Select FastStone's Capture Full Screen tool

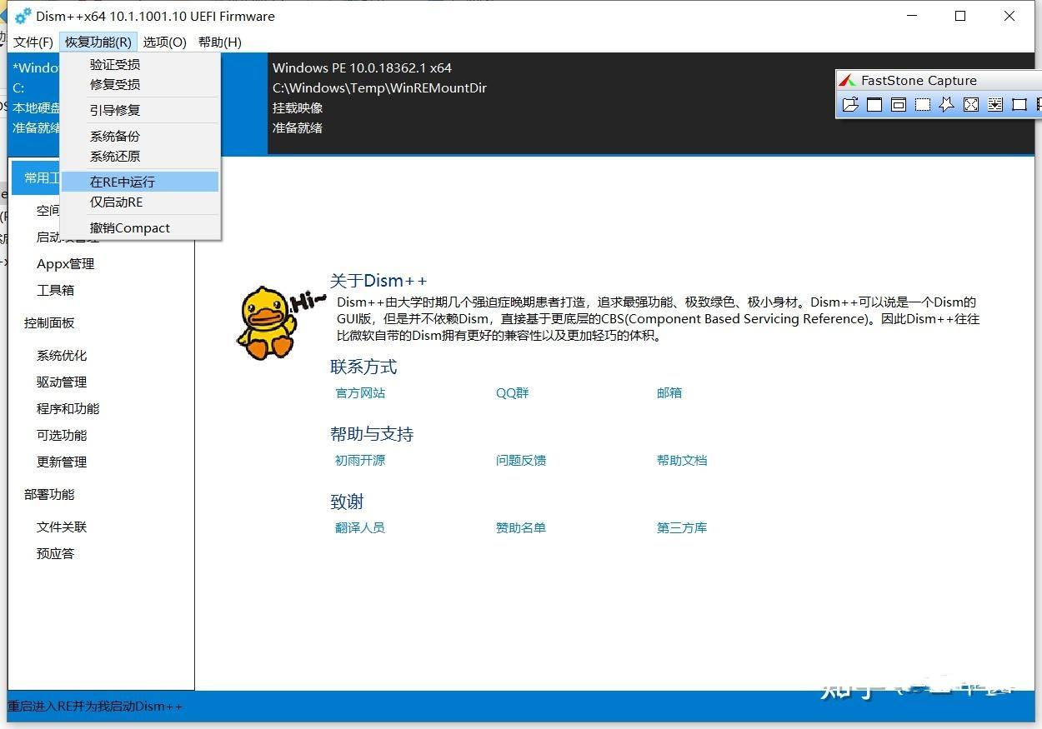(969, 105)
